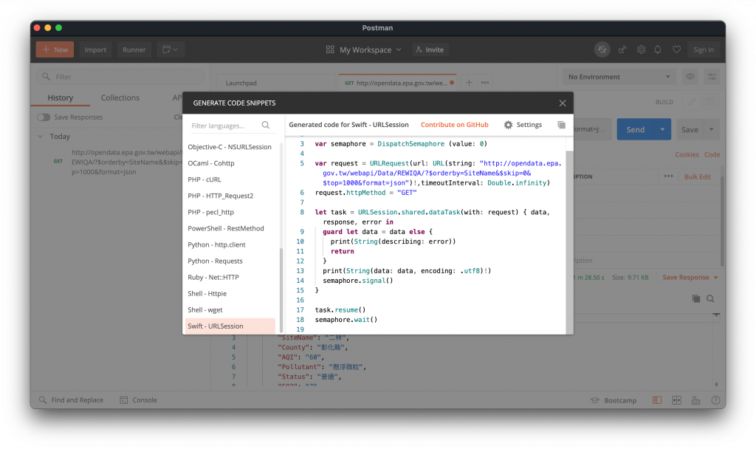
Task: Select Objective-C - NSURLSession language
Action: (x=230, y=147)
